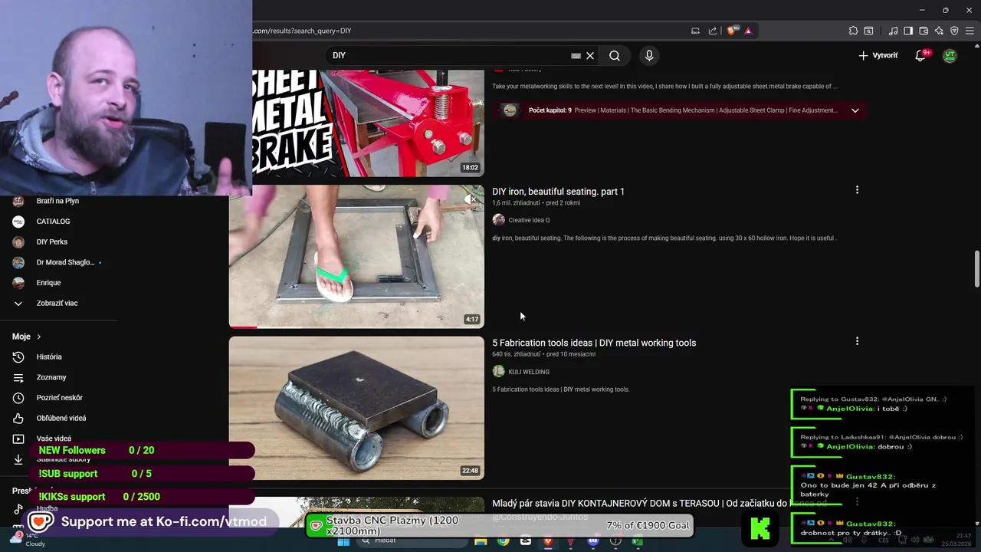Open the Brave VPN shield icon
The height and width of the screenshot is (552, 981).
click(954, 31)
